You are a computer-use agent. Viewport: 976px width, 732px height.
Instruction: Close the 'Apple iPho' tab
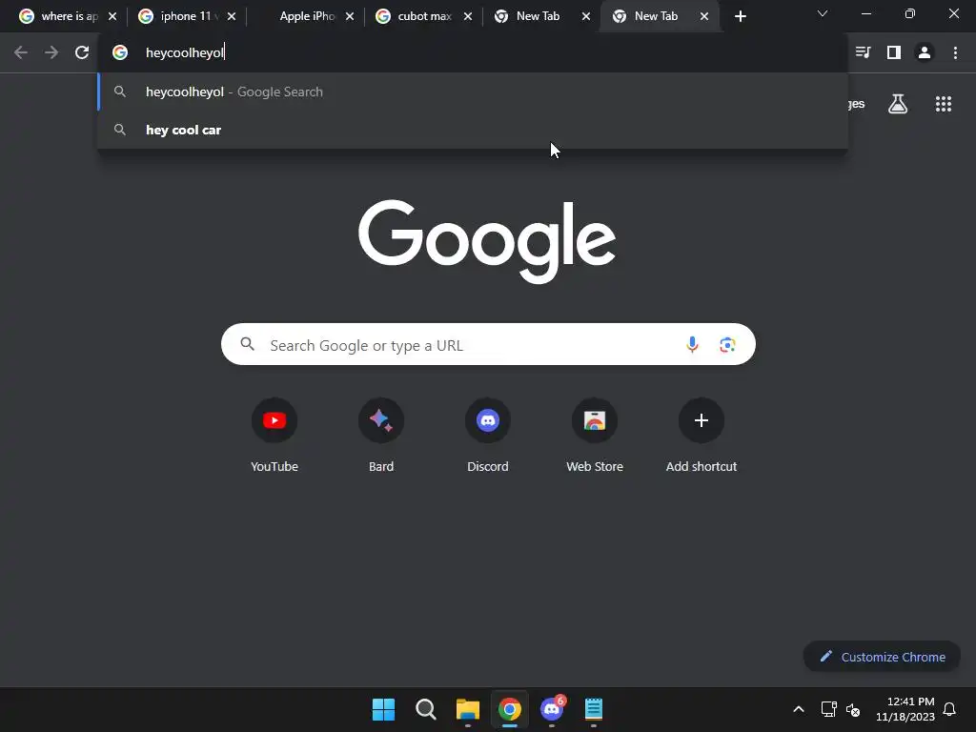click(350, 17)
